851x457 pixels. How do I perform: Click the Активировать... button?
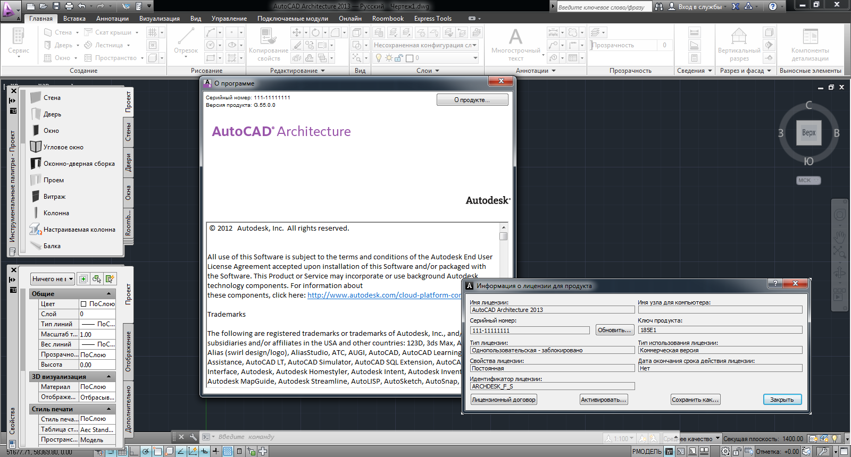tap(604, 400)
